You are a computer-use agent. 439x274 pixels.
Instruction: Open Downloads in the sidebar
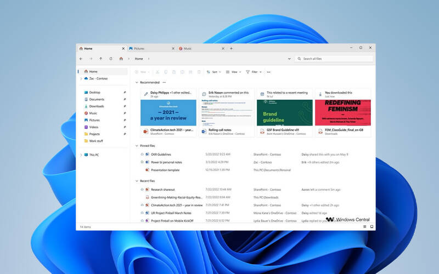(x=97, y=106)
